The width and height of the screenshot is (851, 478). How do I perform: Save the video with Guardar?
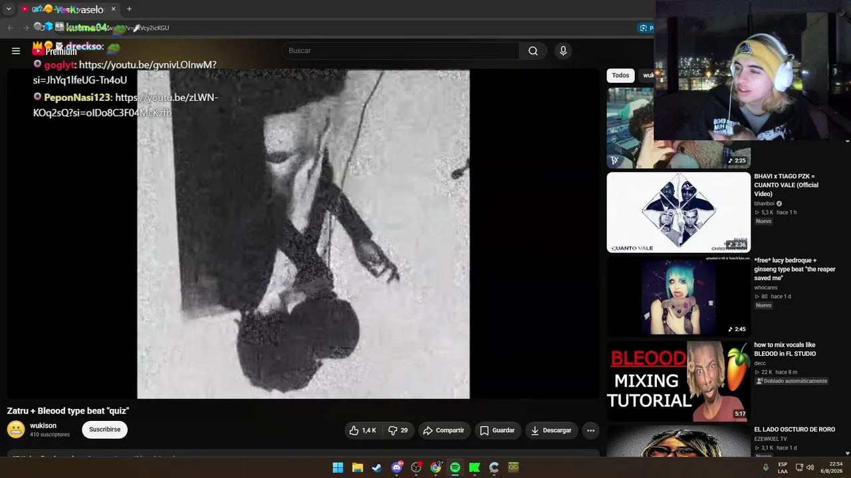(497, 430)
